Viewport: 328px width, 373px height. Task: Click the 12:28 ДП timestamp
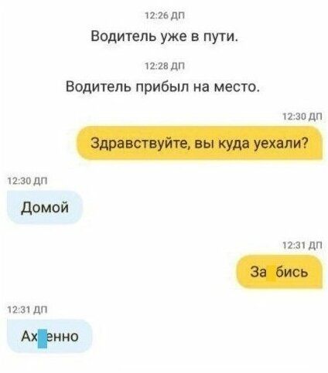[x=165, y=66]
